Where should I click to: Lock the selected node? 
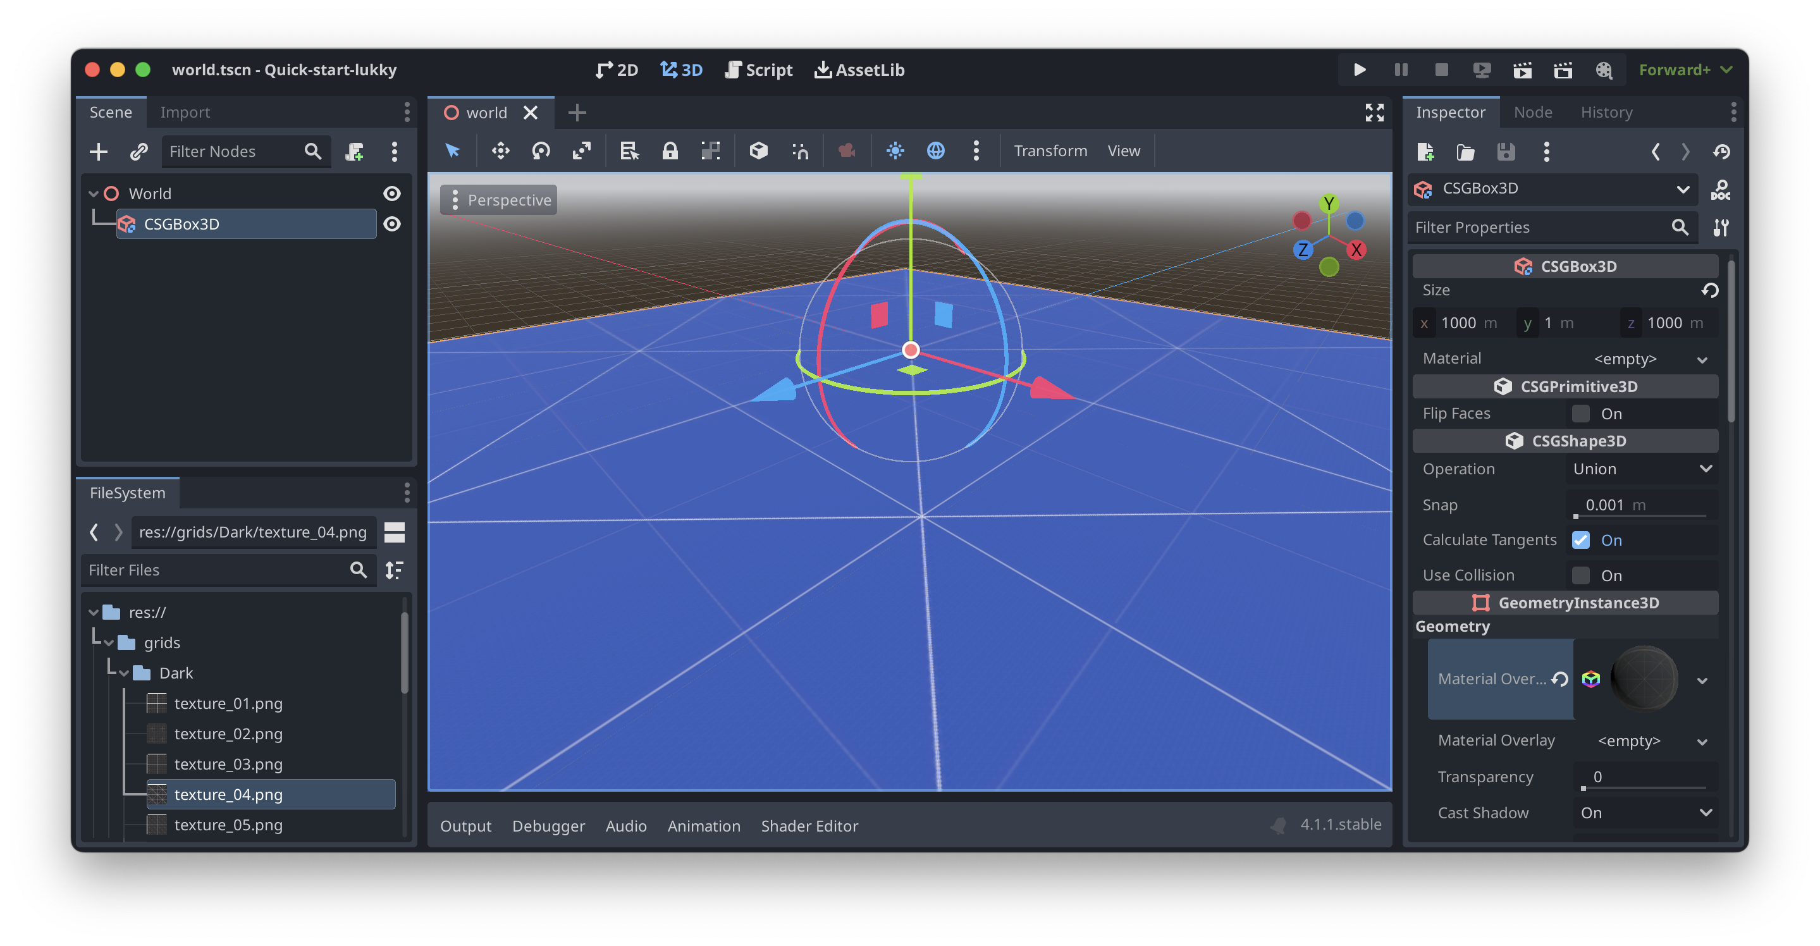pos(670,150)
